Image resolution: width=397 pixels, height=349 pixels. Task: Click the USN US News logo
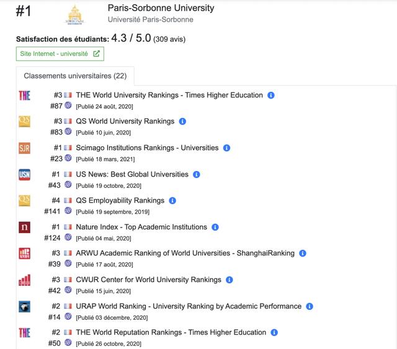(25, 175)
